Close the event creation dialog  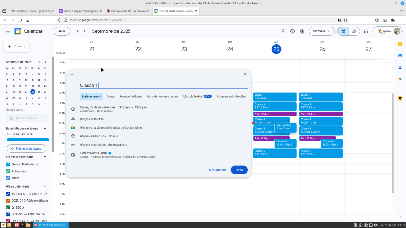pyautogui.click(x=245, y=74)
